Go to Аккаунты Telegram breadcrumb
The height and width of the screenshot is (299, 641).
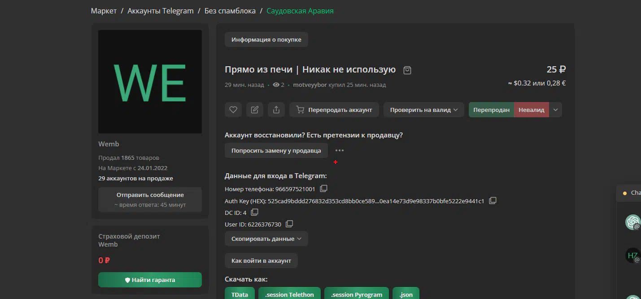(x=161, y=11)
